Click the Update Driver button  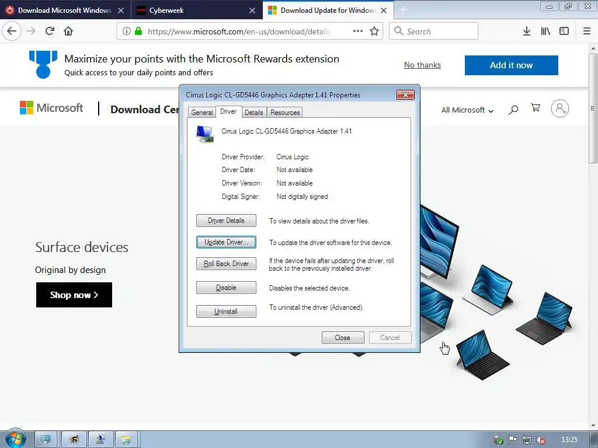click(x=226, y=242)
